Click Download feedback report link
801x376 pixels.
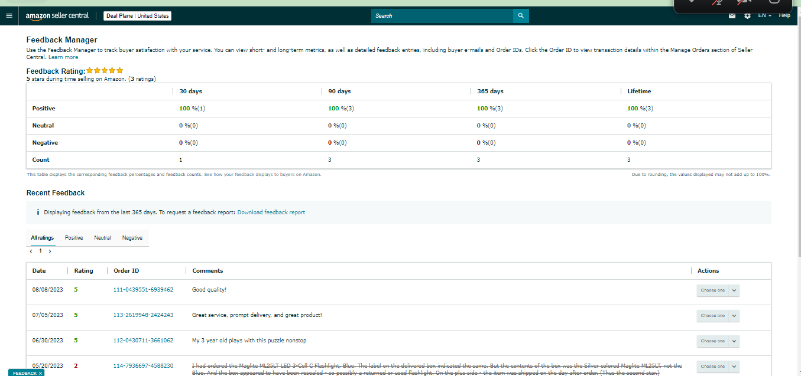point(271,212)
